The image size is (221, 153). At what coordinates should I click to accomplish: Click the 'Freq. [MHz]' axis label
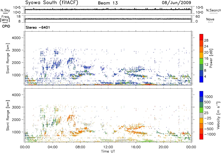(x=5, y=19)
